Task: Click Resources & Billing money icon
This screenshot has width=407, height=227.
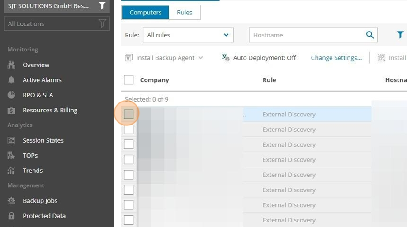Action: pos(11,110)
